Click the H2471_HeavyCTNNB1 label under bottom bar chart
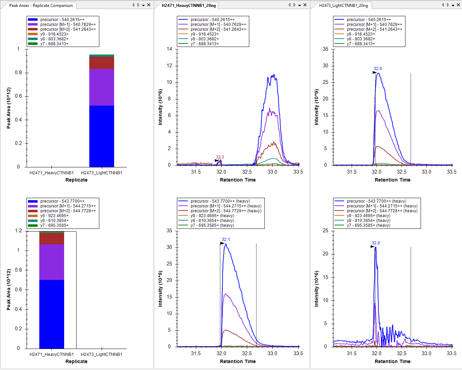The width and height of the screenshot is (462, 370). (52, 354)
